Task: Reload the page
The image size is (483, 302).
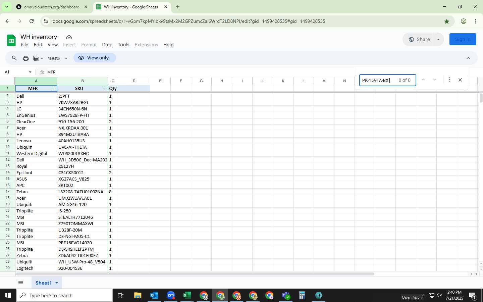Action: pos(32,21)
